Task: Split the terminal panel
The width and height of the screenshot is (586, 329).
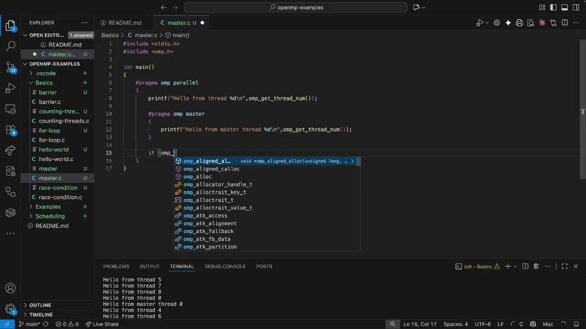Action: [x=525, y=266]
